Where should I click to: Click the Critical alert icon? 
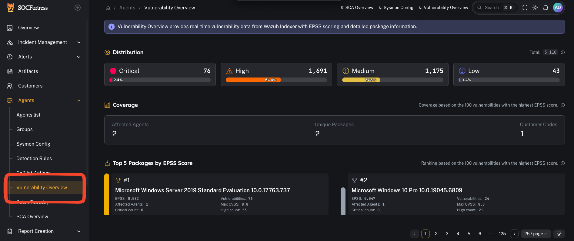(x=113, y=71)
